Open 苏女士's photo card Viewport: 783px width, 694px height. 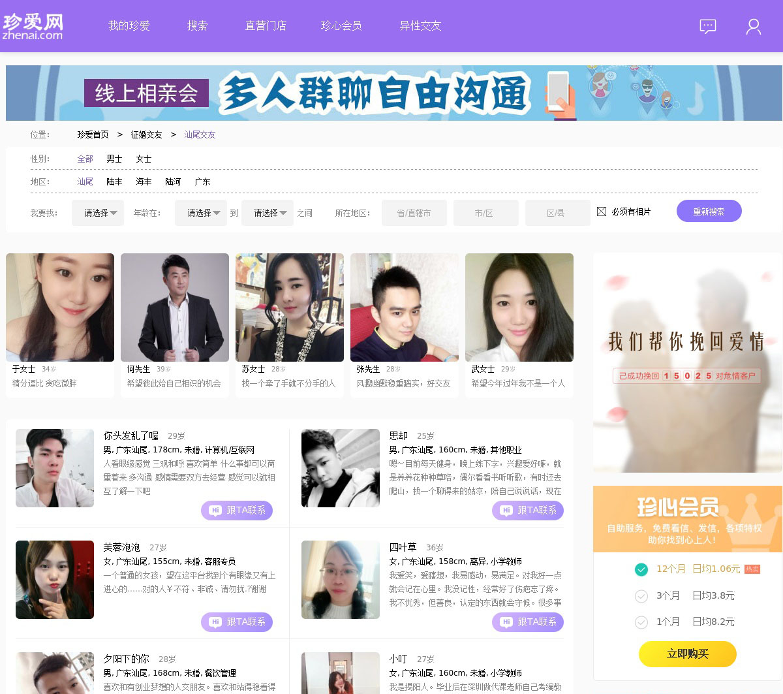(290, 308)
